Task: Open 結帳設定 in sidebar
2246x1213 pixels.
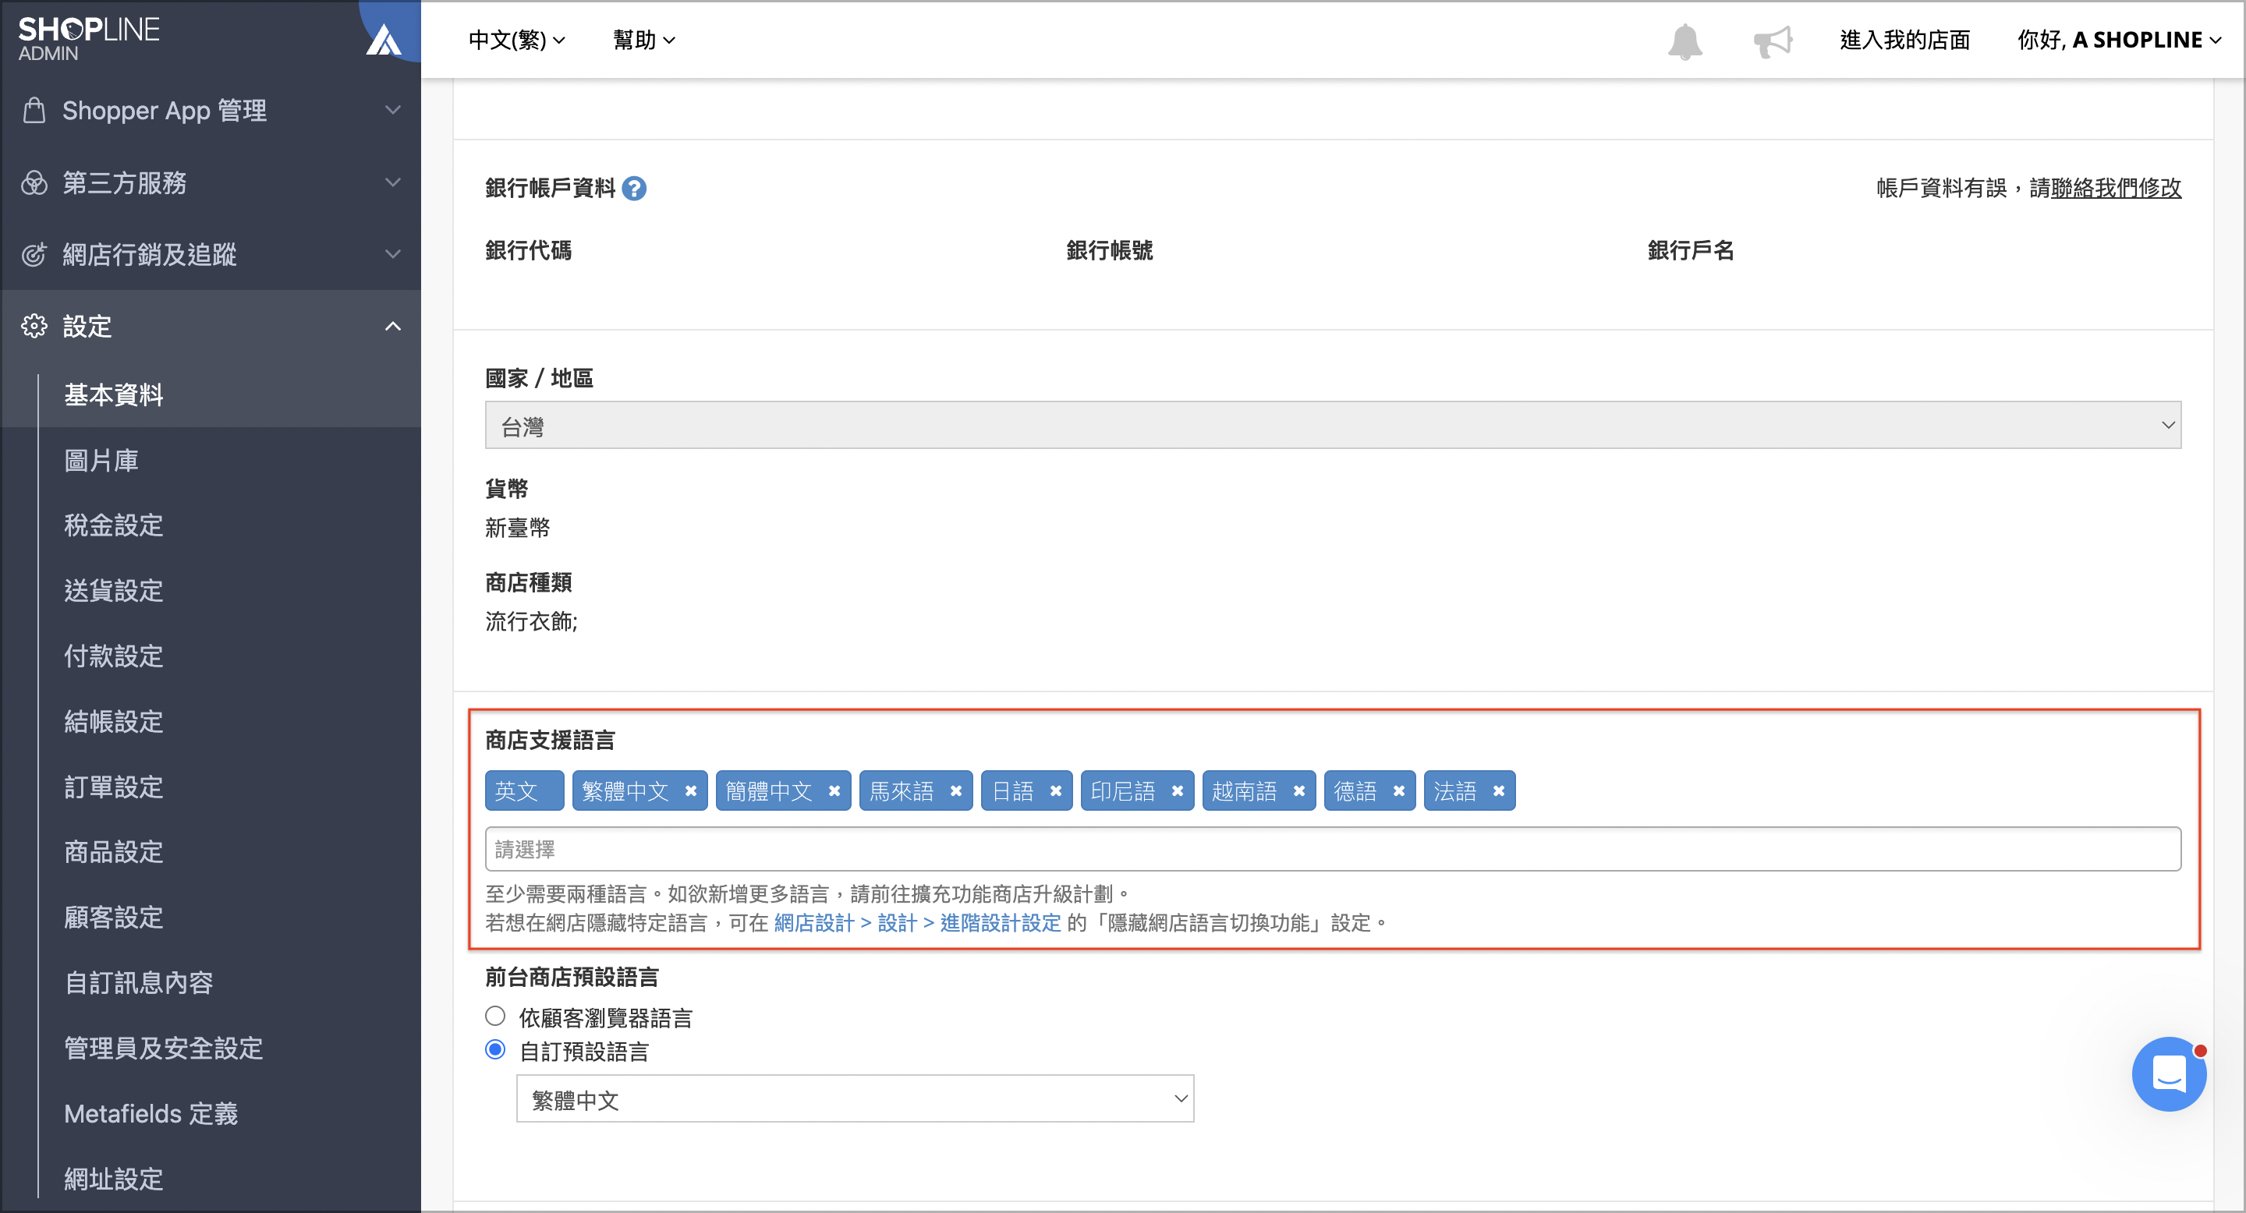Action: [x=113, y=722]
